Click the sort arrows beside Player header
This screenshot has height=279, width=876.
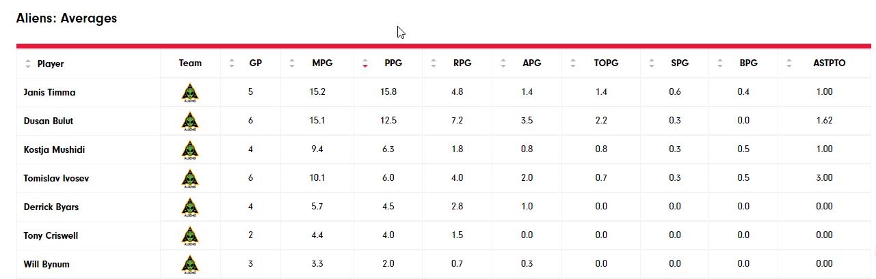[28, 63]
